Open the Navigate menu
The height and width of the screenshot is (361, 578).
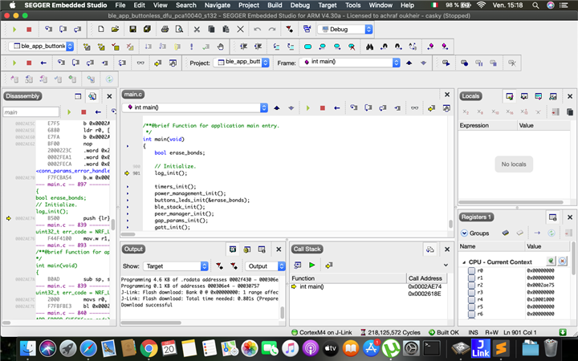218,5
